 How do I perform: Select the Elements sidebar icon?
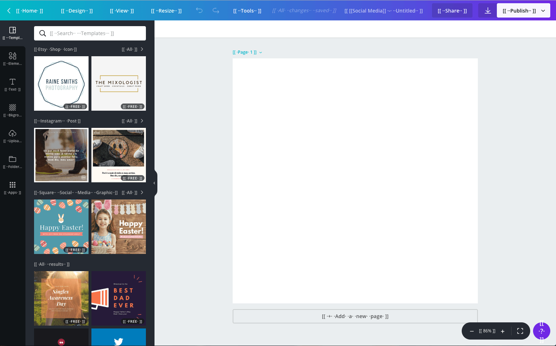[13, 58]
